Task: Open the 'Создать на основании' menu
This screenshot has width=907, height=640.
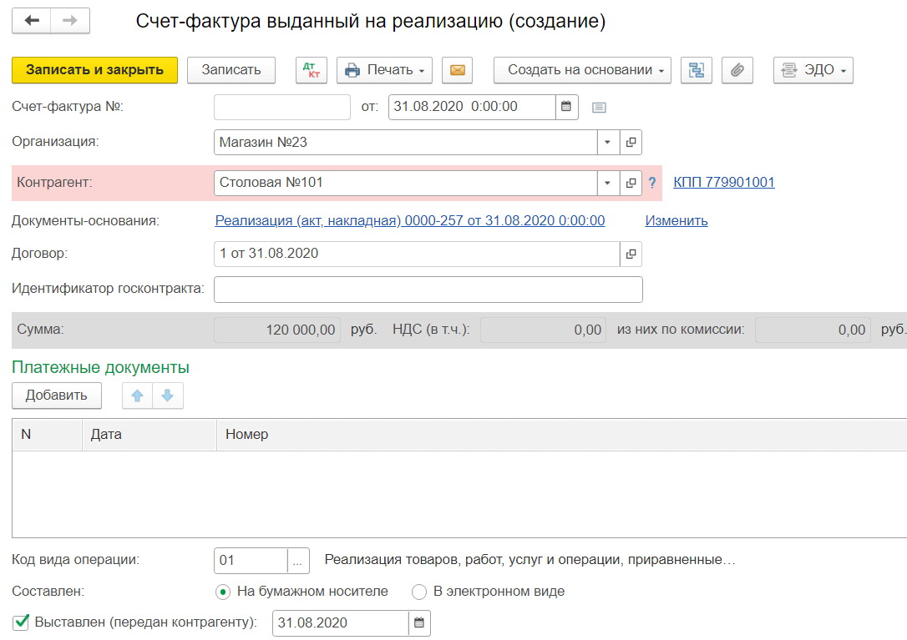Action: coord(581,69)
